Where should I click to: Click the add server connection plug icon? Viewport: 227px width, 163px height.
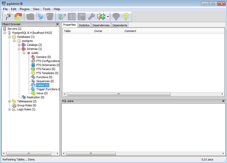tap(9, 16)
